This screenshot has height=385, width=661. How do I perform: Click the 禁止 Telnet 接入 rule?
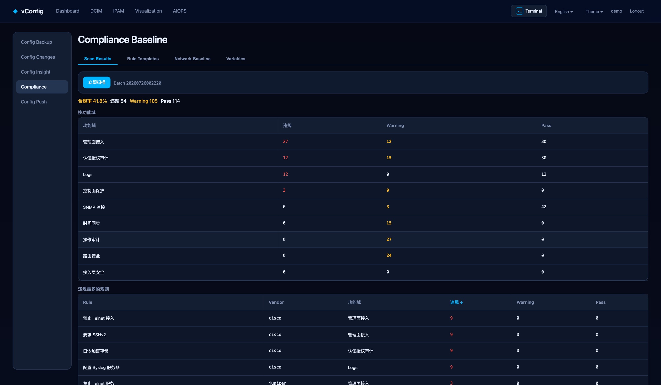[98, 318]
